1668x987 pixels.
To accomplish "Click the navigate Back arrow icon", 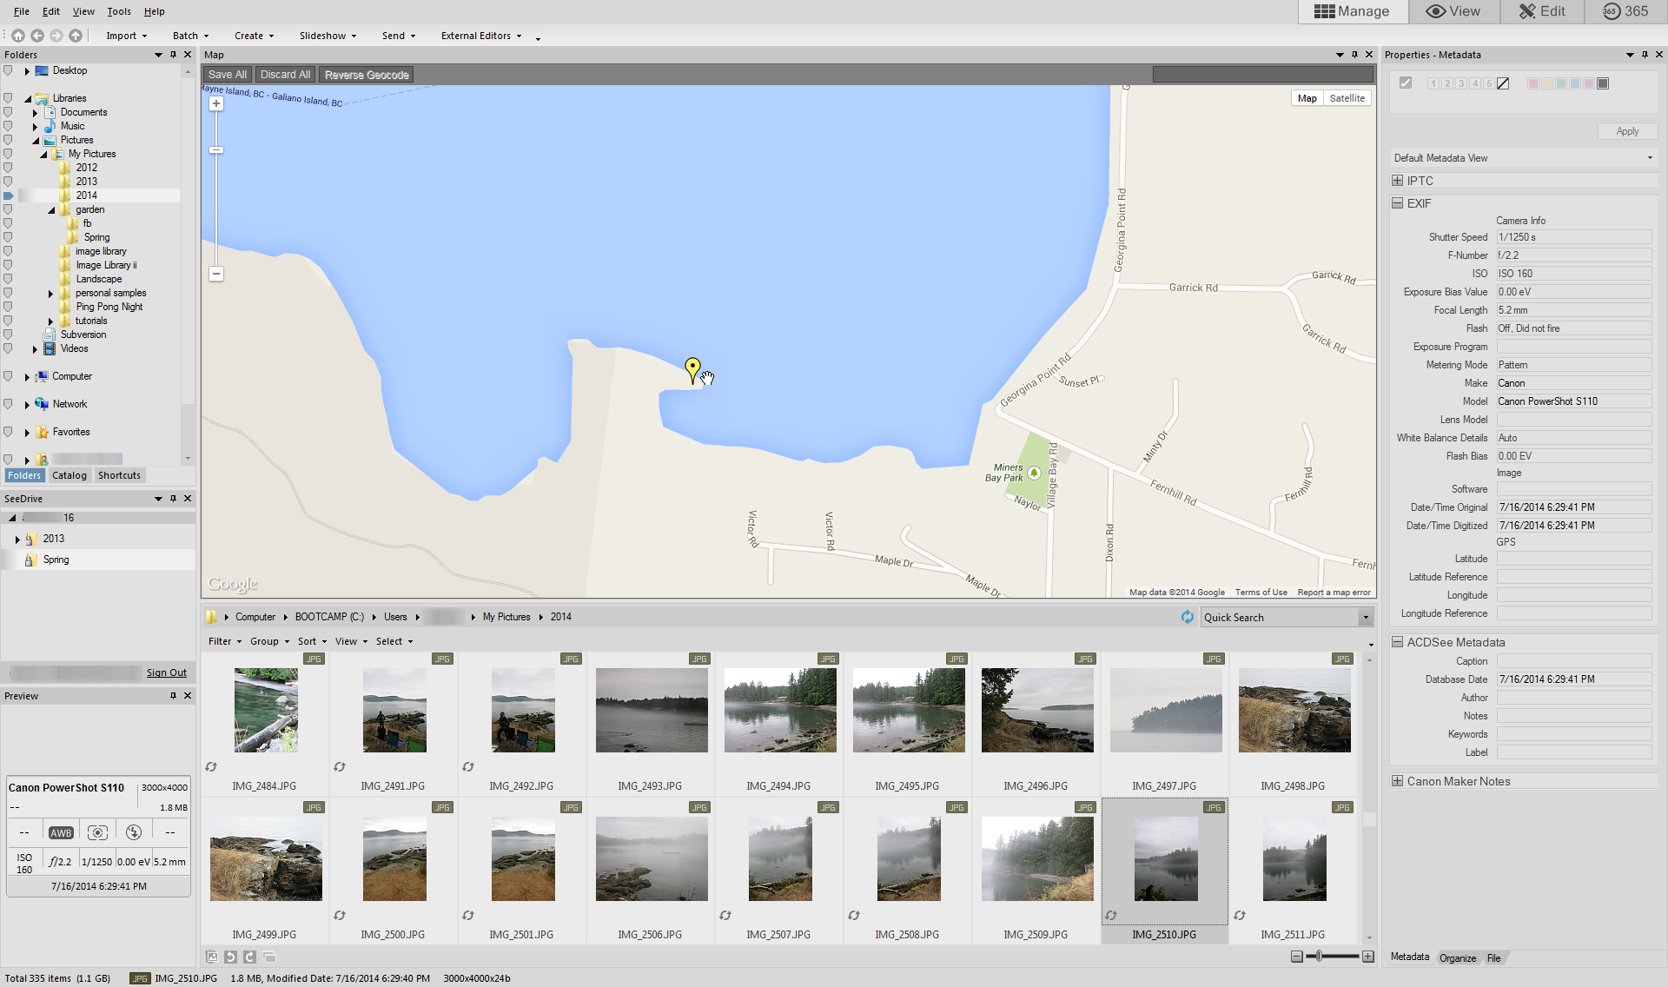I will coord(37,36).
